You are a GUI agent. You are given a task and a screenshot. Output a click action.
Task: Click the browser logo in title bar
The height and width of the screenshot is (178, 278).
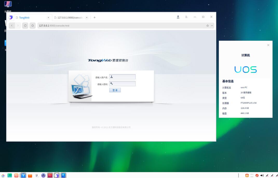(10, 17)
